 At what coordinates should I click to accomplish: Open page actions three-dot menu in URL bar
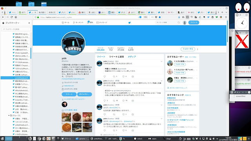tap(152, 17)
